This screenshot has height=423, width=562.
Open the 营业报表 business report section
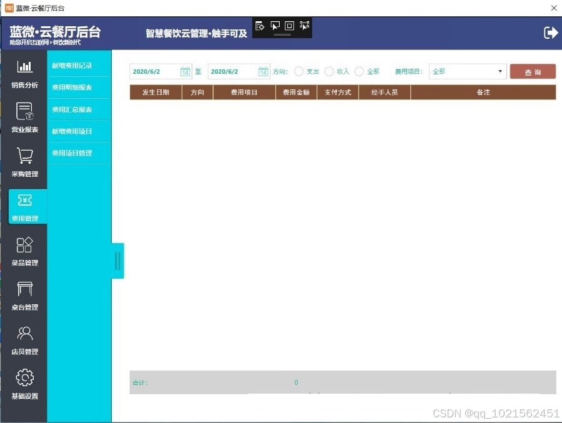point(24,117)
